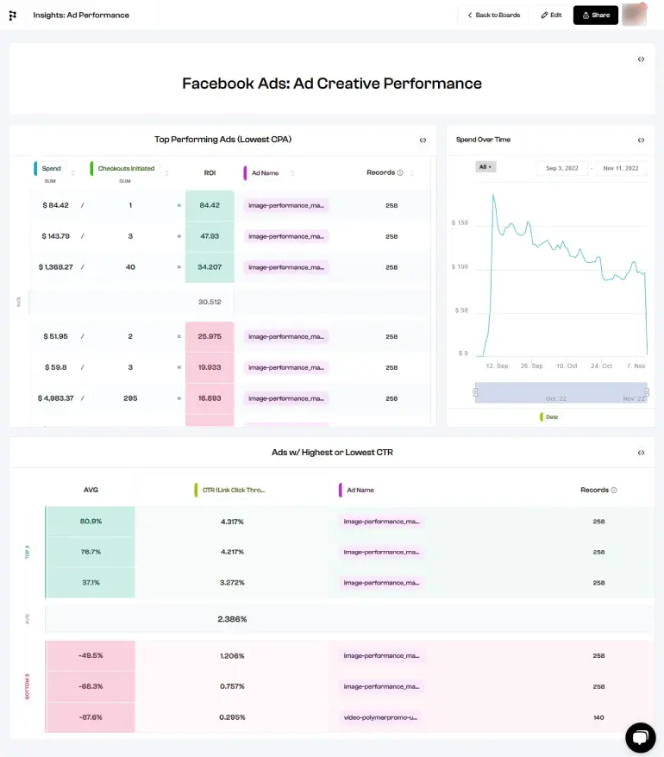The width and height of the screenshot is (664, 757).
Task: Open the Edit pencil icon in the header
Action: point(550,15)
